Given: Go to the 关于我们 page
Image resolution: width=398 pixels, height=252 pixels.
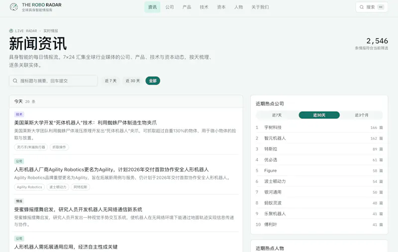Looking at the screenshot, I should (x=260, y=7).
